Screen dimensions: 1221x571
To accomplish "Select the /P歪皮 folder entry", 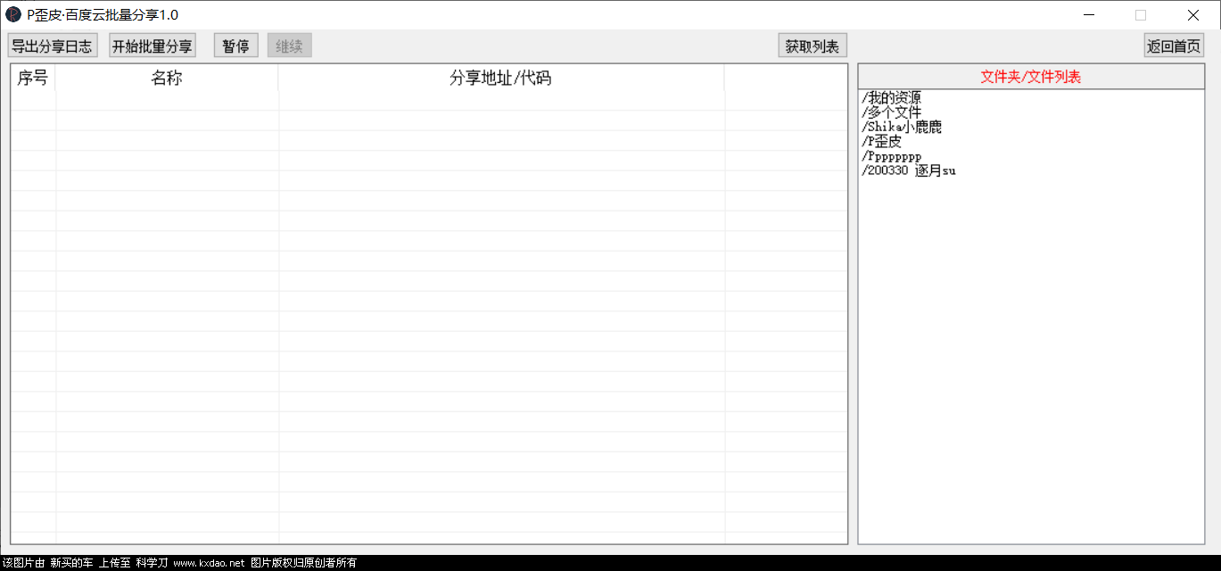I will point(882,141).
